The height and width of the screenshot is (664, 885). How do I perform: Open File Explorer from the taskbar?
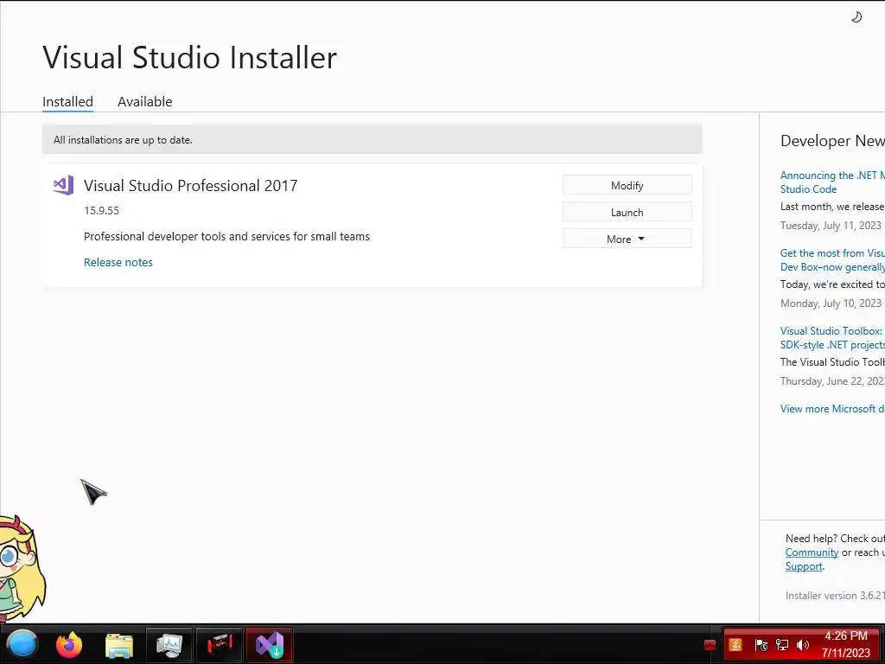(x=119, y=645)
